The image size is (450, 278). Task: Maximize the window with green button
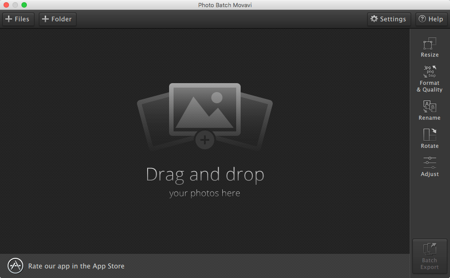[25, 5]
